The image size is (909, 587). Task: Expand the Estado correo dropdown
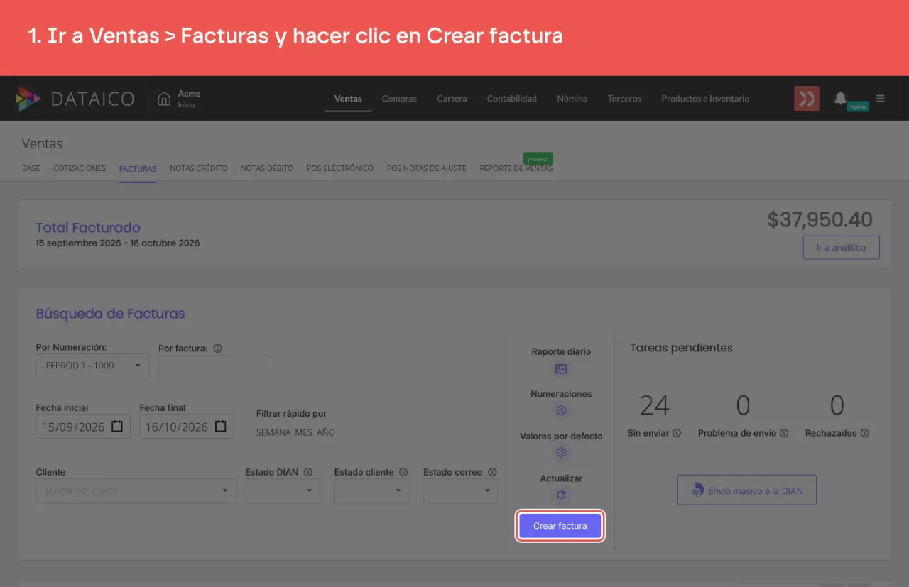[x=461, y=490]
